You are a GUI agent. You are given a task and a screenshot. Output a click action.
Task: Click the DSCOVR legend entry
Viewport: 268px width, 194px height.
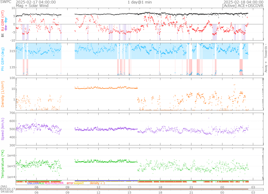click(x=33, y=183)
